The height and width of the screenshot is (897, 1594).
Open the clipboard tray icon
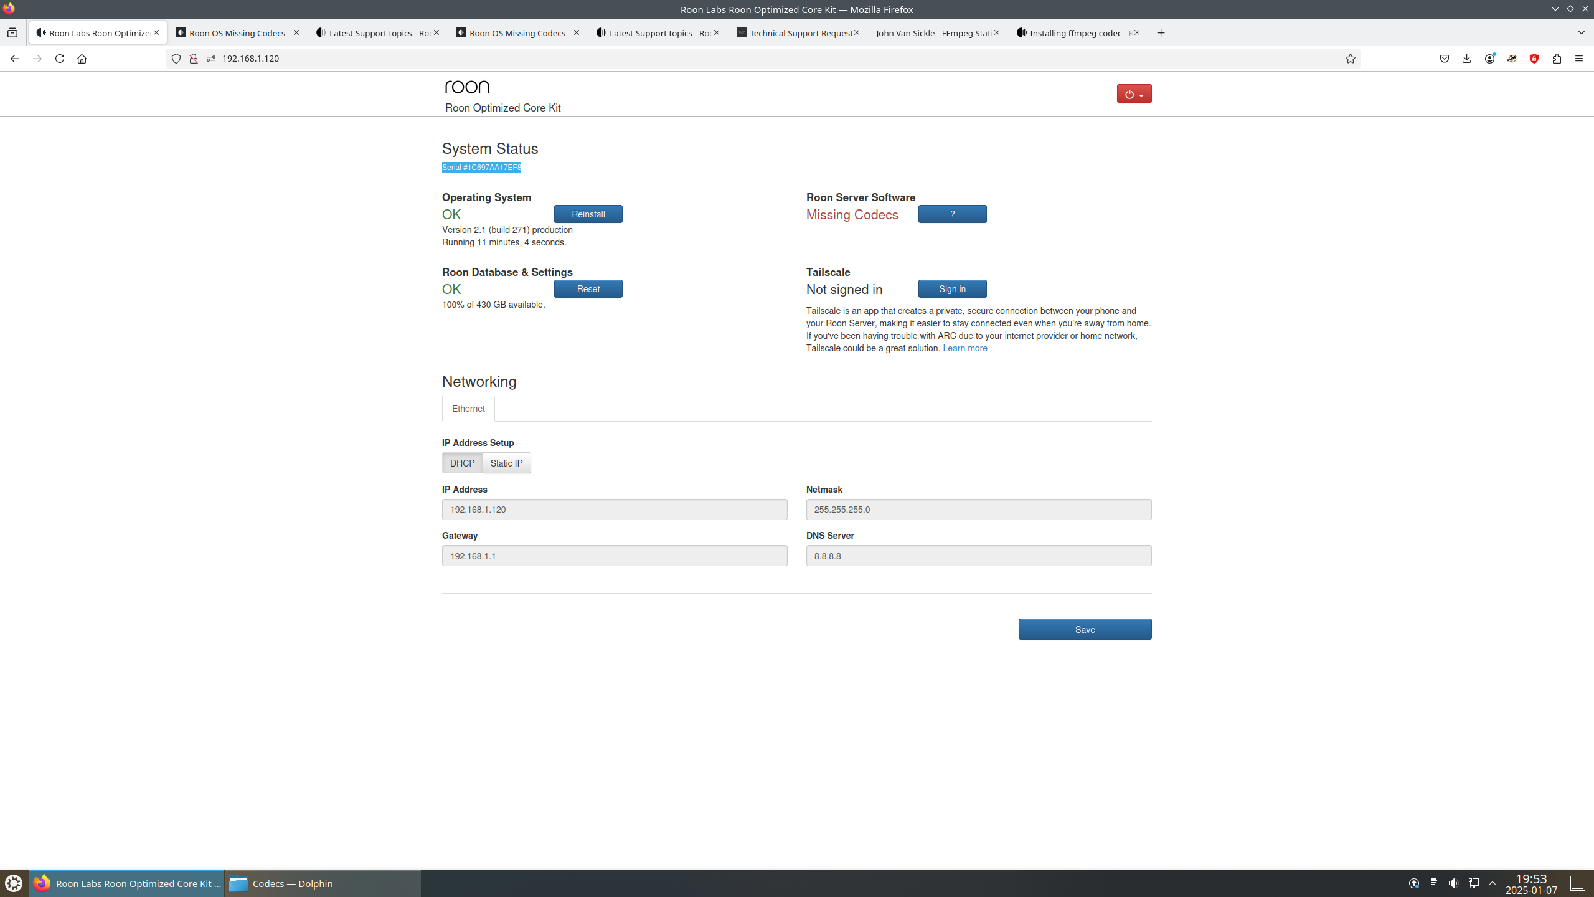(x=1433, y=883)
